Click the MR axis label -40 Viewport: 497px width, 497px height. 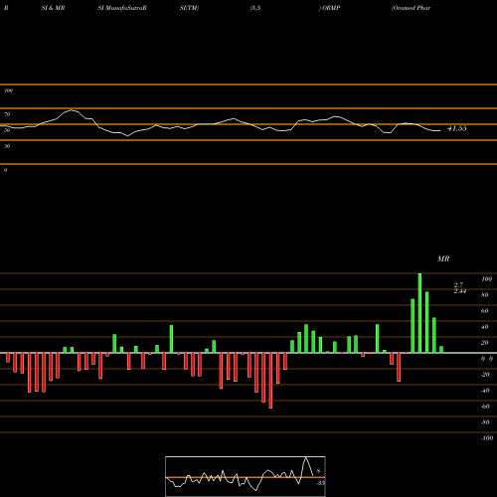click(485, 391)
